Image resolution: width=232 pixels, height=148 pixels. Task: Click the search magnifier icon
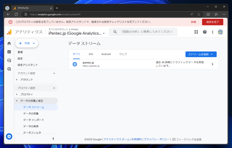click(115, 32)
